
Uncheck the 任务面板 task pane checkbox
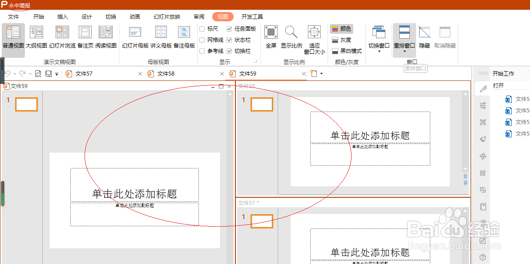229,29
